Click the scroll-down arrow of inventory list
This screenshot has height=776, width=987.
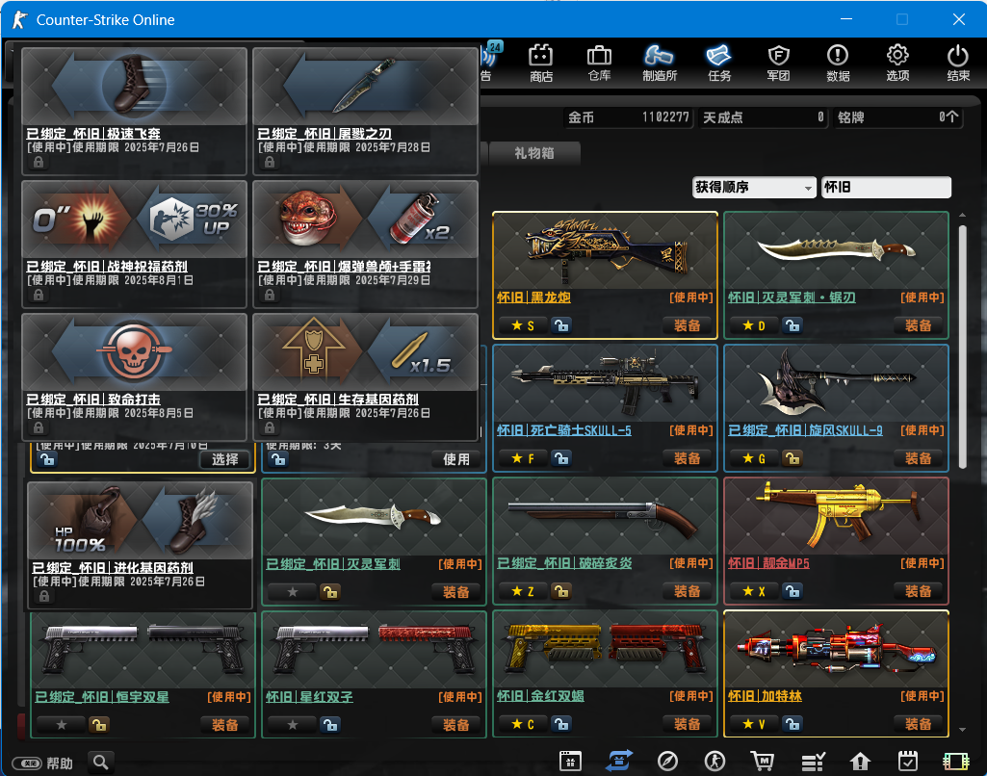pyautogui.click(x=962, y=730)
